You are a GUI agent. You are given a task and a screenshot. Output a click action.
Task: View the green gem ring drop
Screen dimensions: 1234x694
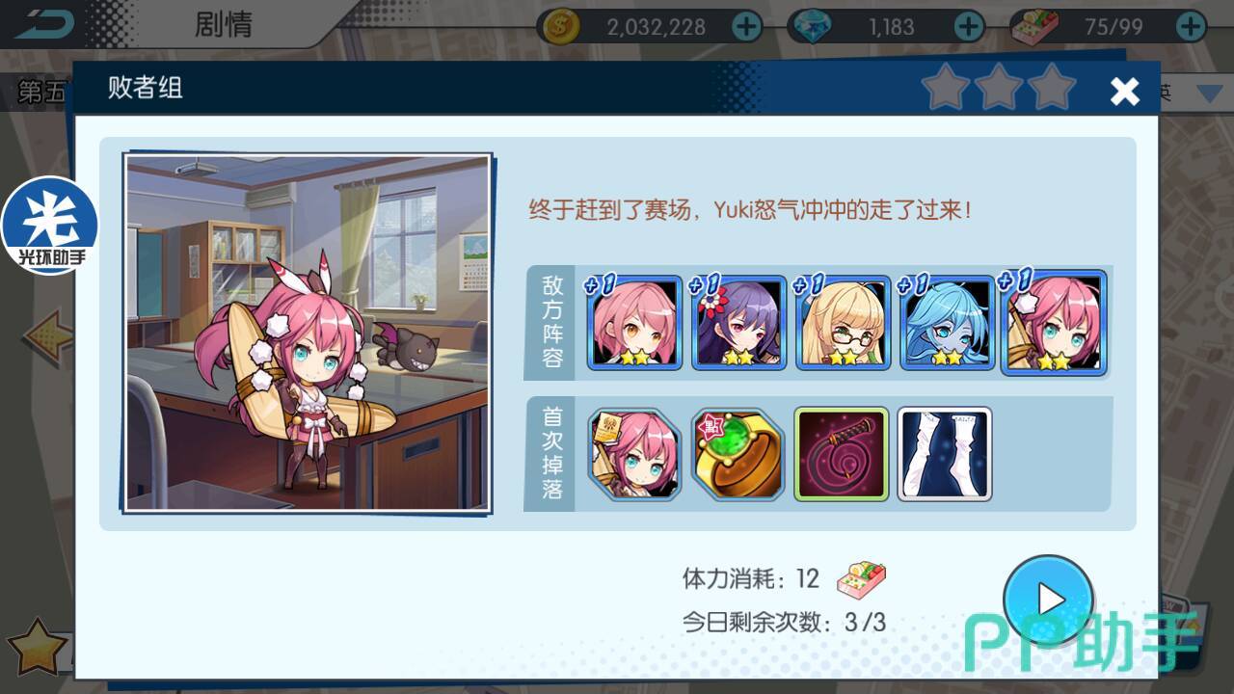[738, 454]
